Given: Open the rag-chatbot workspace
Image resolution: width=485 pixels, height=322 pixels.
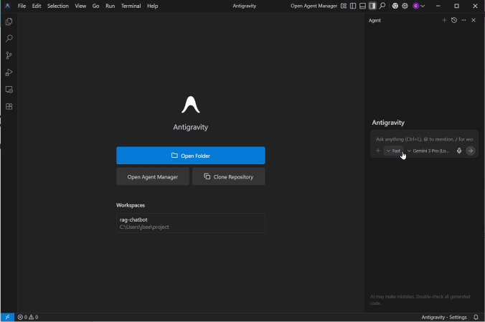Looking at the screenshot, I should pos(191,223).
